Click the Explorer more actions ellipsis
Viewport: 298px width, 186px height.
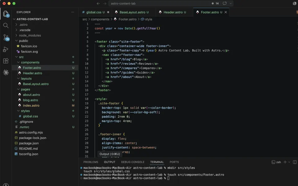pyautogui.click(x=73, y=12)
